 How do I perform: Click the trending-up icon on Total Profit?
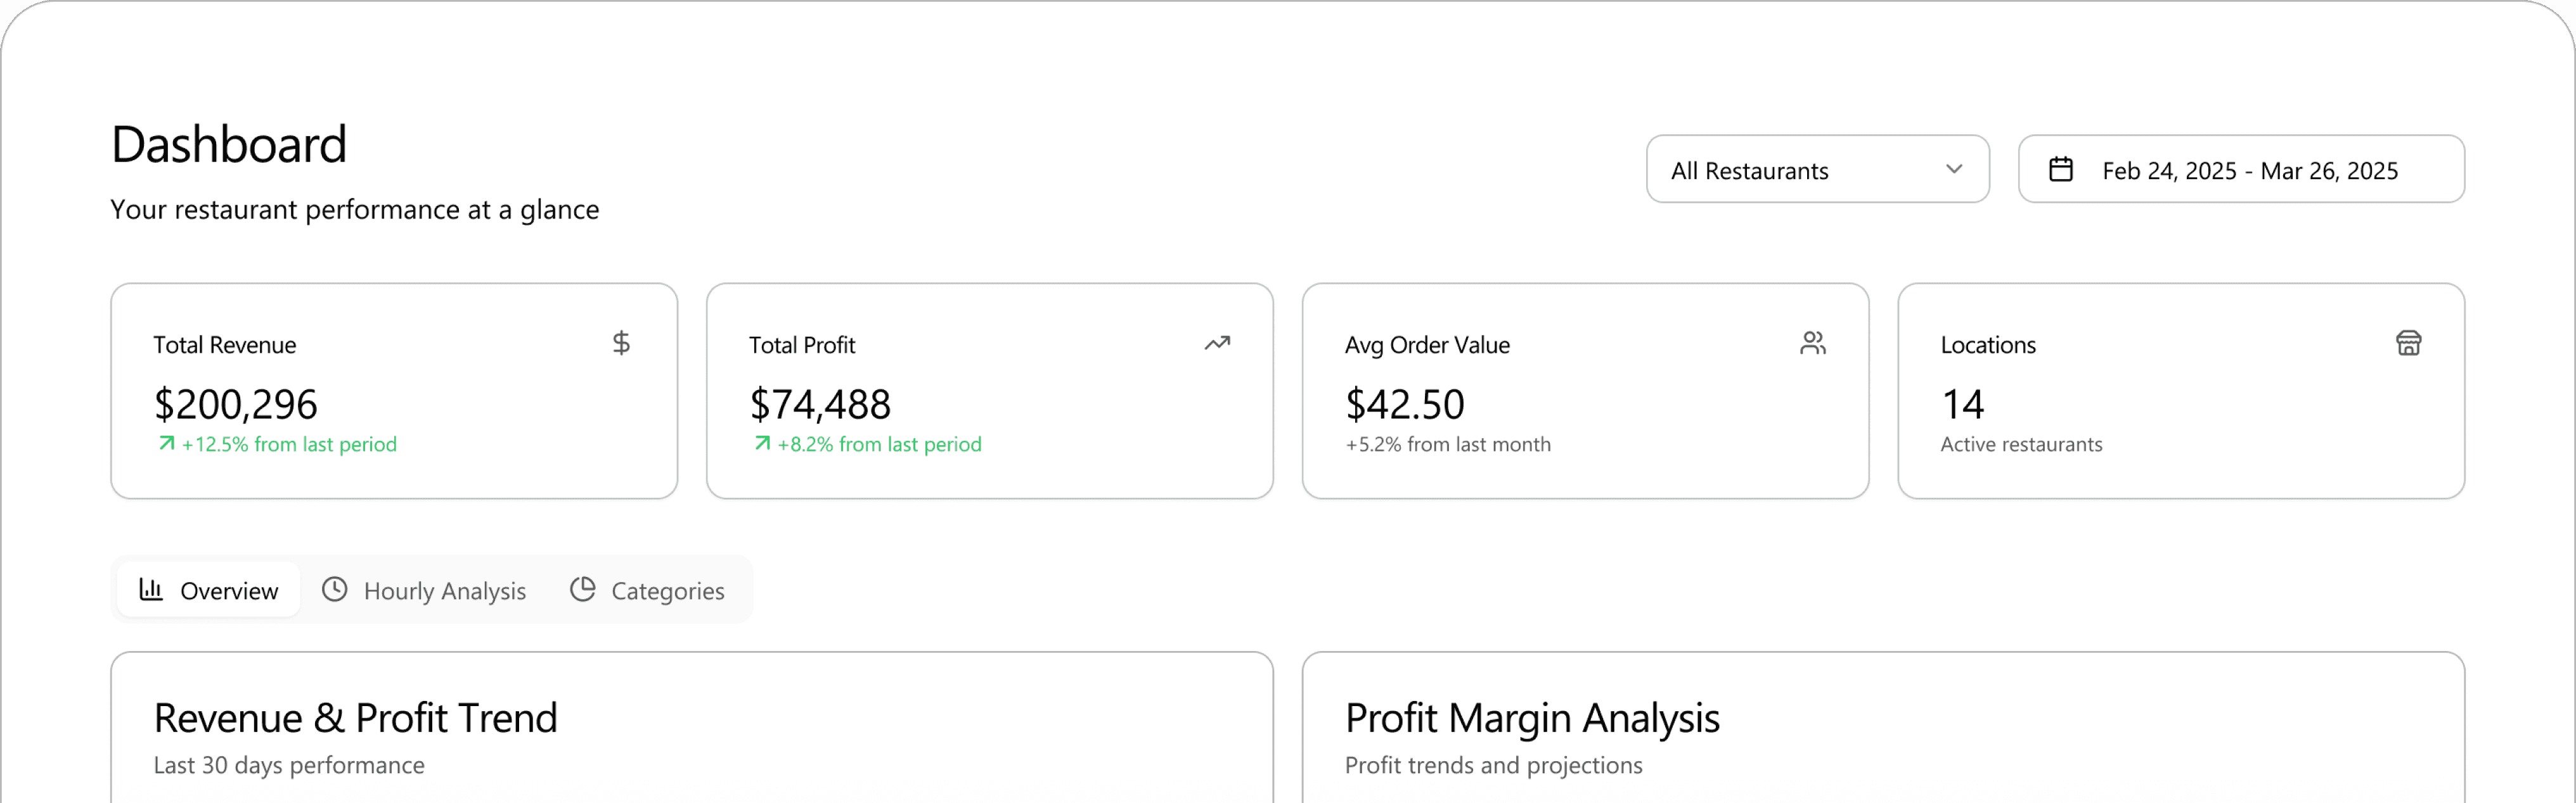pyautogui.click(x=1217, y=344)
